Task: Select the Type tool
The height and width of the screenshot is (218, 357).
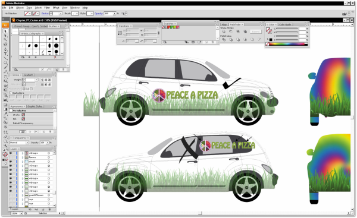Action: pos(5,54)
